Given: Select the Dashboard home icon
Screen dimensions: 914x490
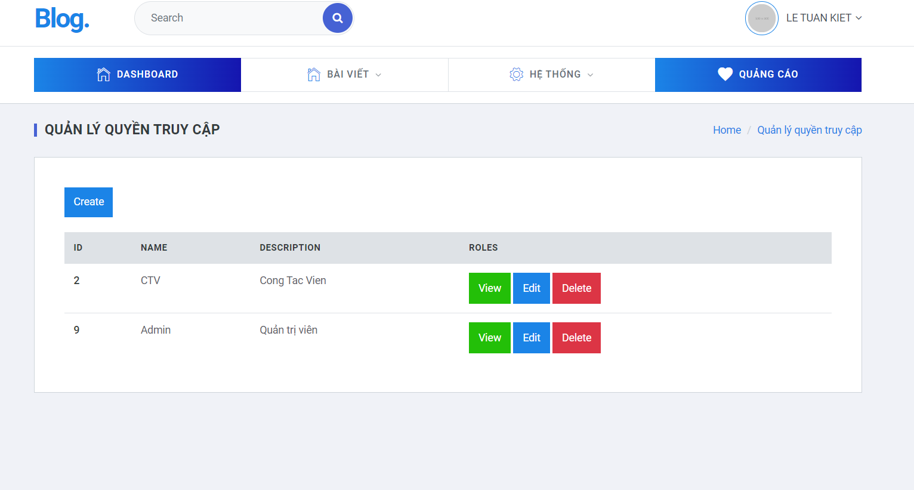Looking at the screenshot, I should pos(103,74).
